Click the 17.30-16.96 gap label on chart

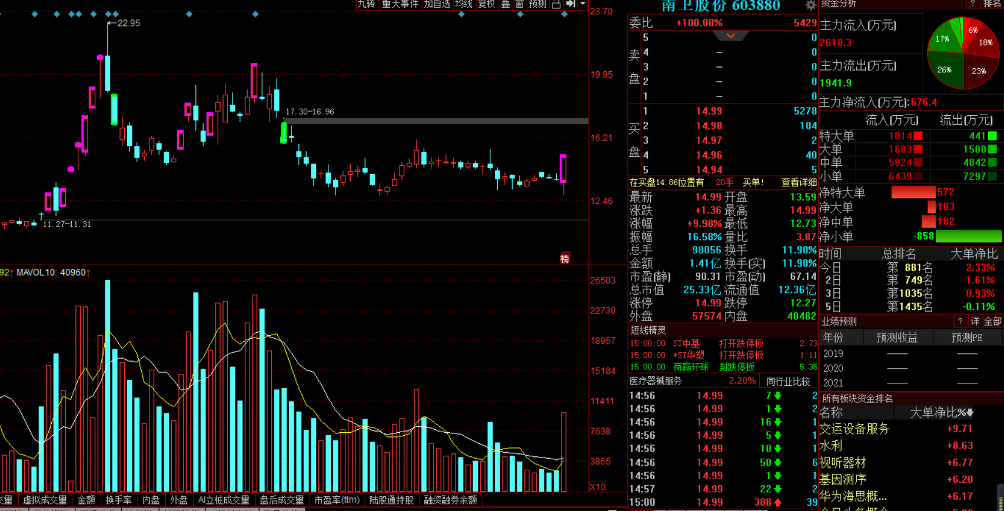pyautogui.click(x=310, y=112)
